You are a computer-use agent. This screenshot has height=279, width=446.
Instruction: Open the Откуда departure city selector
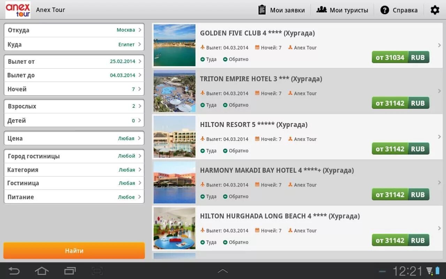(74, 30)
